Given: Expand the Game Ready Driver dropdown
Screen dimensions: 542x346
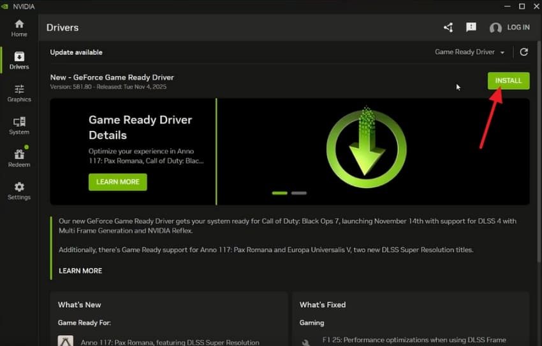Looking at the screenshot, I should [470, 52].
